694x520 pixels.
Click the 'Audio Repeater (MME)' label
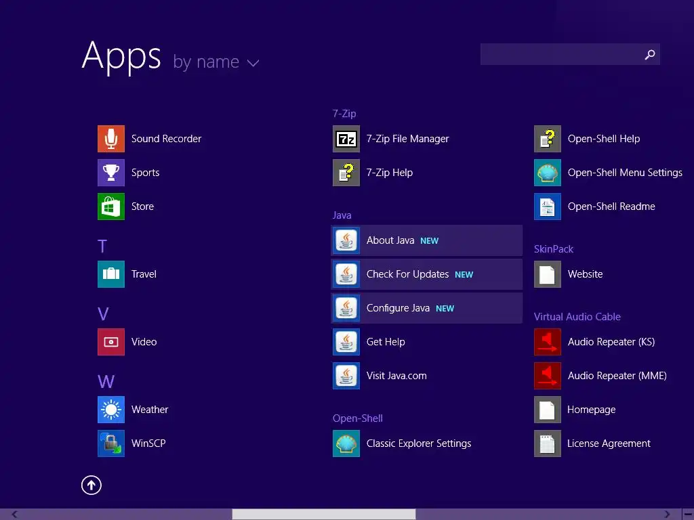[617, 376]
